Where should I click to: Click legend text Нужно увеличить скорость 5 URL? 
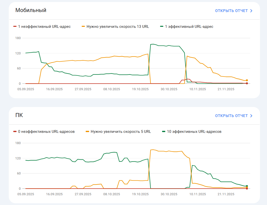[x=121, y=132]
